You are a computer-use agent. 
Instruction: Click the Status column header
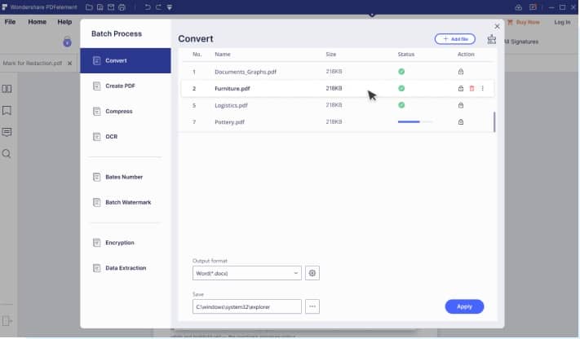[x=405, y=54]
